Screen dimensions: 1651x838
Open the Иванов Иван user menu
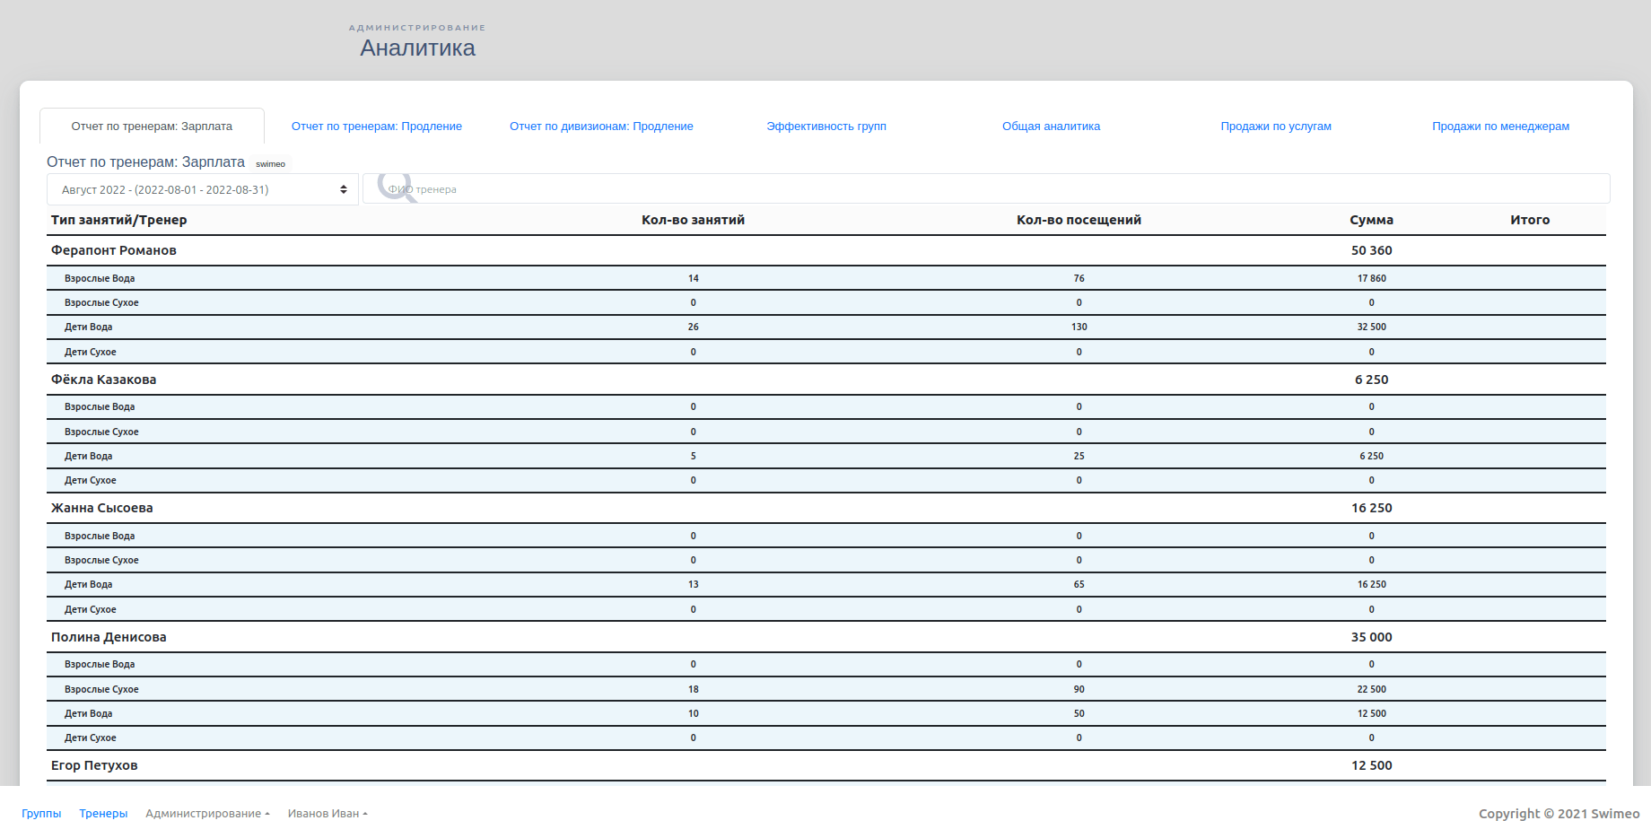pos(328,814)
